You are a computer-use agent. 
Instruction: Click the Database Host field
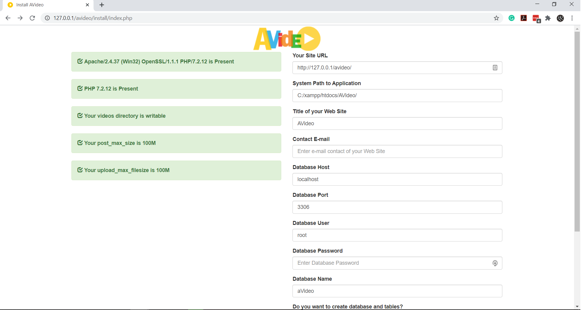tap(397, 179)
